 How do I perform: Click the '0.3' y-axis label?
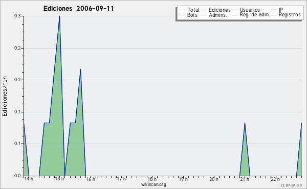tap(17, 16)
